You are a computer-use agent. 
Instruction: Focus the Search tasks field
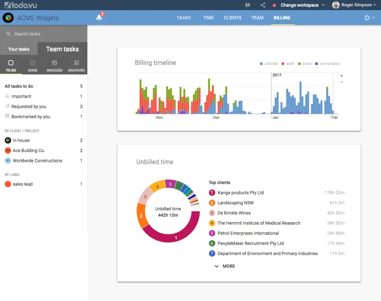pyautogui.click(x=44, y=34)
